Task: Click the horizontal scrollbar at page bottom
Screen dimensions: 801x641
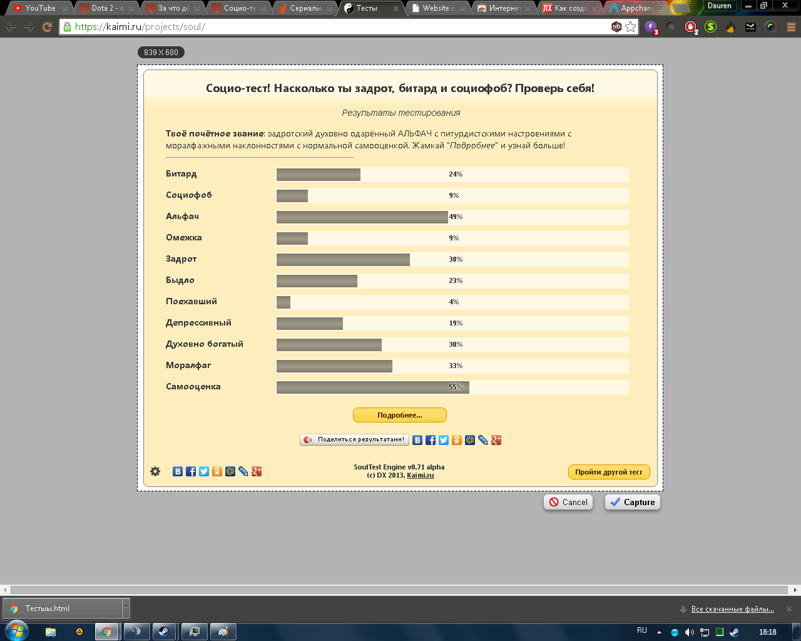Action: coord(399,590)
